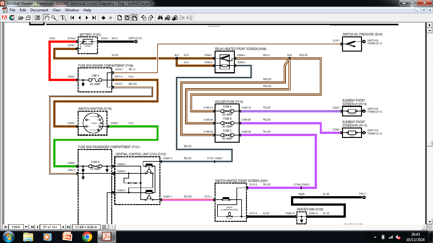Image resolution: width=433 pixels, height=243 pixels.
Task: Click the vertical scrollbar thumb
Action: [x=430, y=144]
